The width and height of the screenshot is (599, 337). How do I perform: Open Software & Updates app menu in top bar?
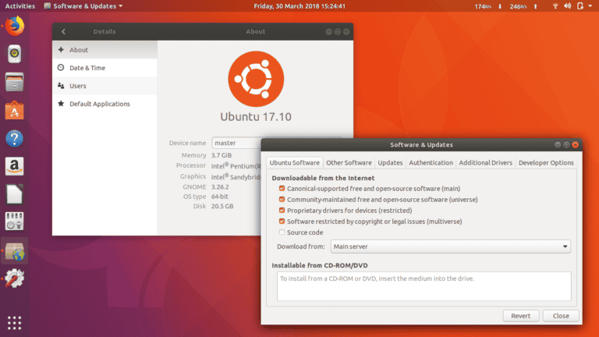coord(83,6)
